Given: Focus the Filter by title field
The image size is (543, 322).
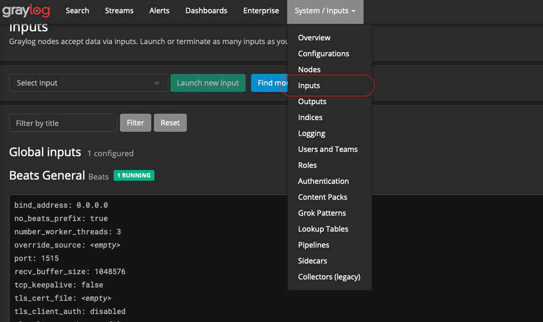Looking at the screenshot, I should click(63, 123).
